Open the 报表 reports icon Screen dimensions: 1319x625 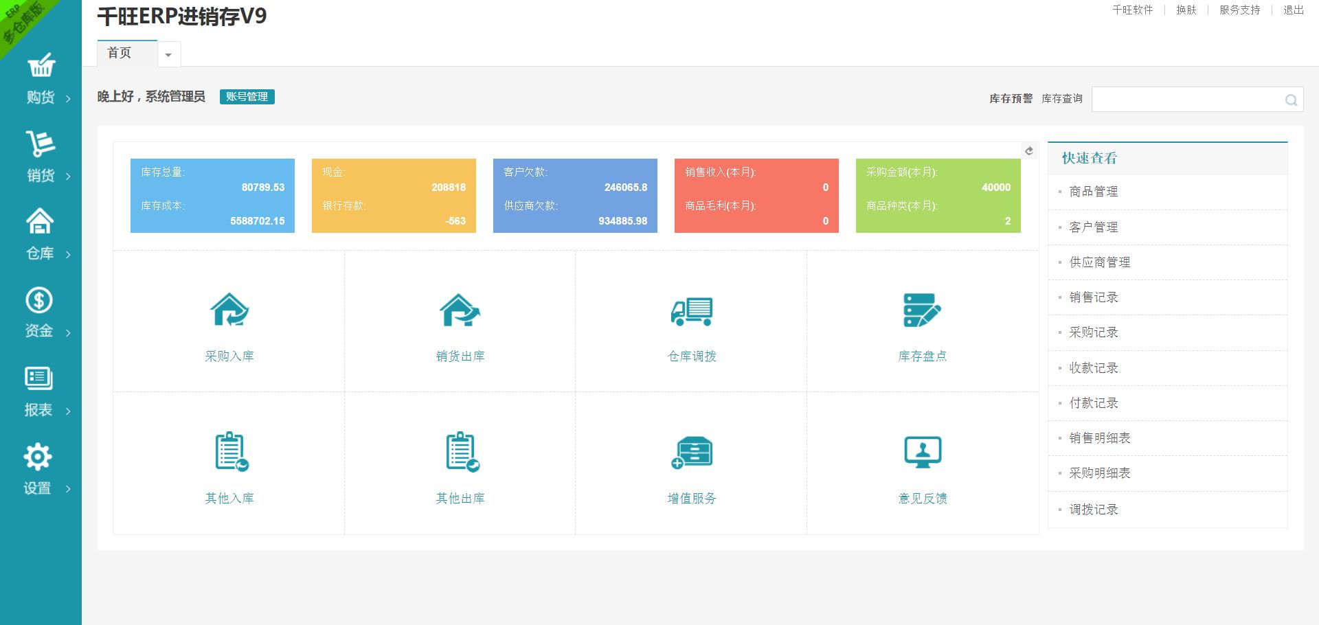click(x=38, y=378)
